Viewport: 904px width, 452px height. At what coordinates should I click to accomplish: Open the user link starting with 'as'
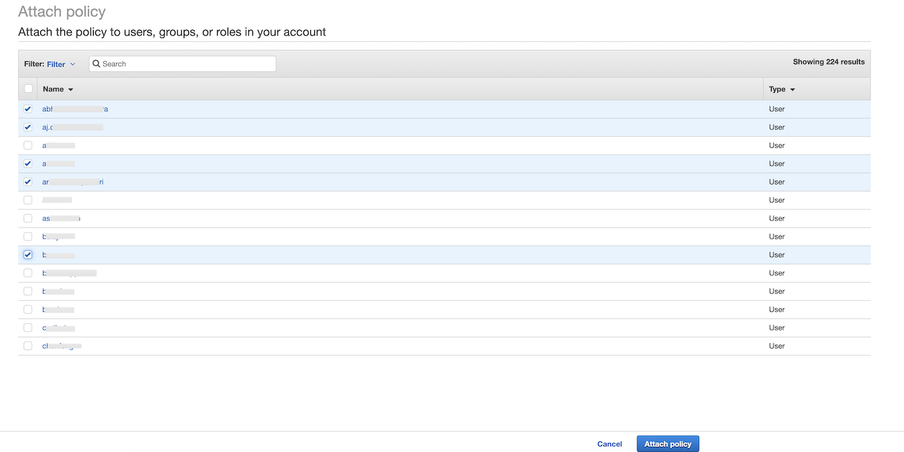(x=61, y=219)
